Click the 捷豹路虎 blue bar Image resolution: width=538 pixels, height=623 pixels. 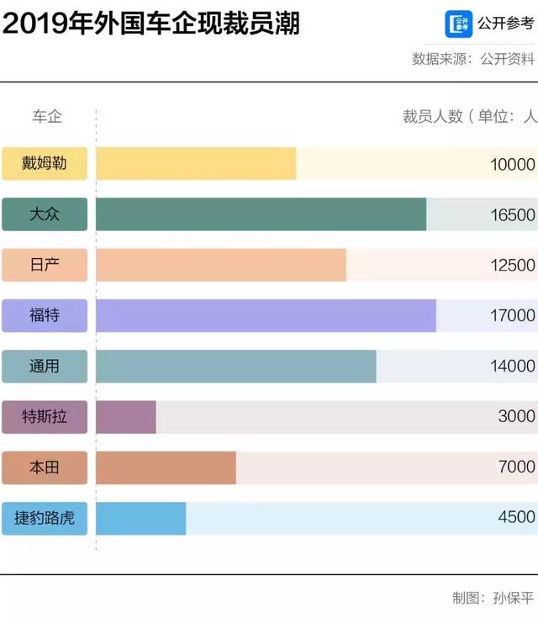pyautogui.click(x=141, y=519)
